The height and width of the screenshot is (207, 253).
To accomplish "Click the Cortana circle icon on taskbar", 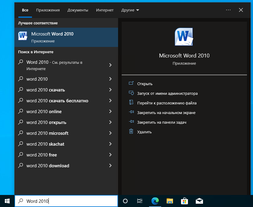I will 125,201.
